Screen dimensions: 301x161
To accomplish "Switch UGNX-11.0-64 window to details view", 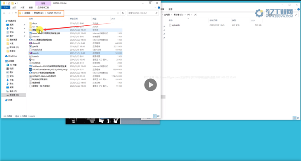I will coord(155,116).
